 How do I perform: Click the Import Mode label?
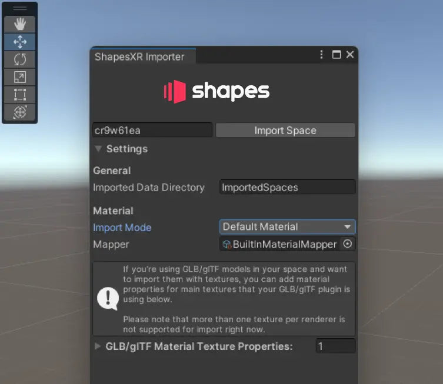(122, 228)
